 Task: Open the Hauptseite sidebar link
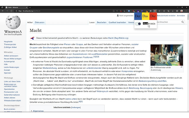tap(8, 42)
